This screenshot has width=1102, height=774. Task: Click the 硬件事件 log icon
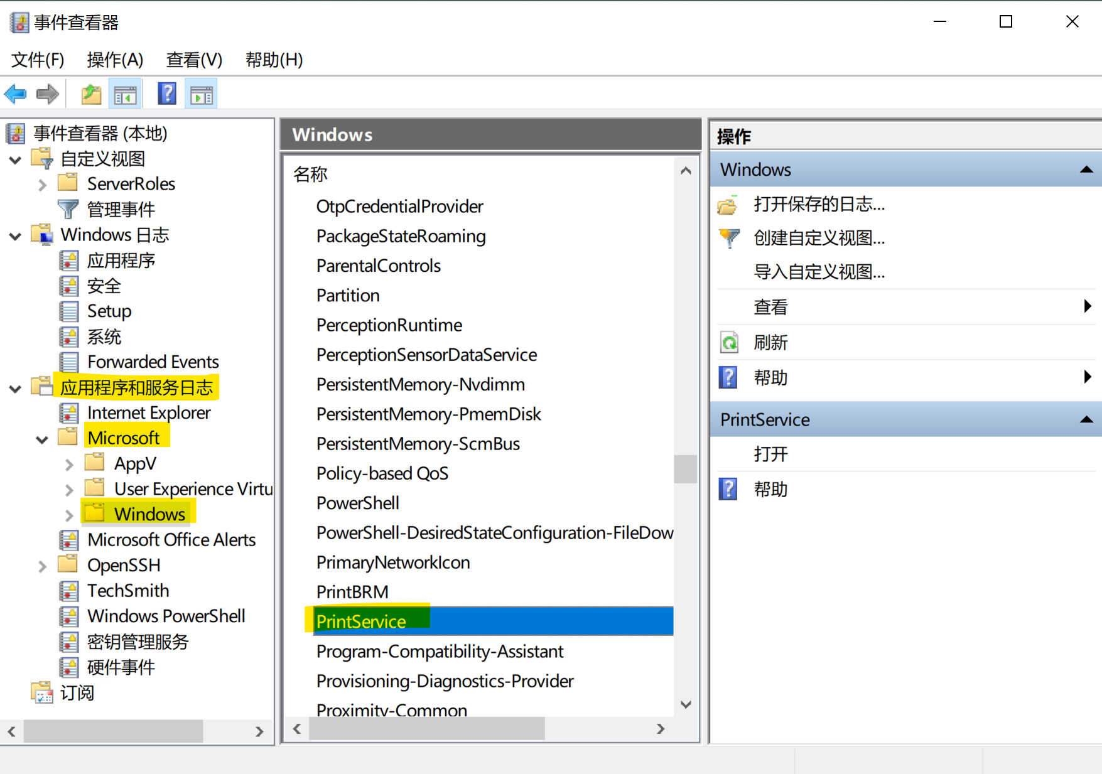tap(68, 667)
